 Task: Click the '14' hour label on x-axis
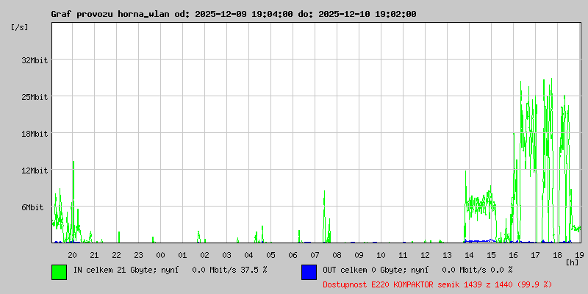coord(469,255)
